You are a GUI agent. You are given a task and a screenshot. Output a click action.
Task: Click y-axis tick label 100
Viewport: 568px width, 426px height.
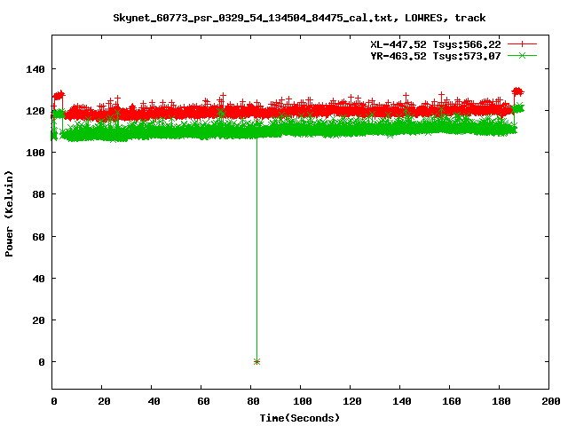(35, 153)
